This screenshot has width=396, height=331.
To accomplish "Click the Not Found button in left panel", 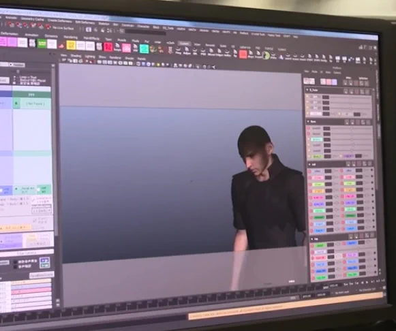I will [35, 104].
